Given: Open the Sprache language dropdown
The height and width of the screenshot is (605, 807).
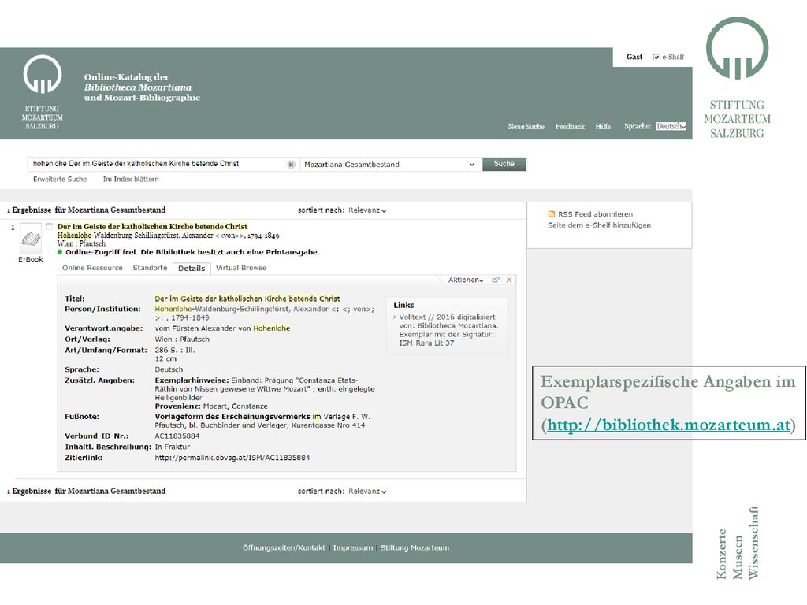Looking at the screenshot, I should [671, 127].
